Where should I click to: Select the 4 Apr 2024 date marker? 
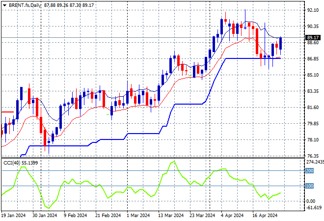coord(233,215)
